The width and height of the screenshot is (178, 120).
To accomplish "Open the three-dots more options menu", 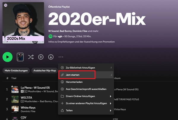I will point(61,57).
